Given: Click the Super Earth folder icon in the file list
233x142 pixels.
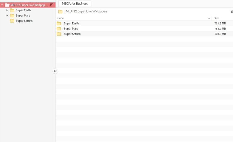Looking at the screenshot, I should (59, 23).
